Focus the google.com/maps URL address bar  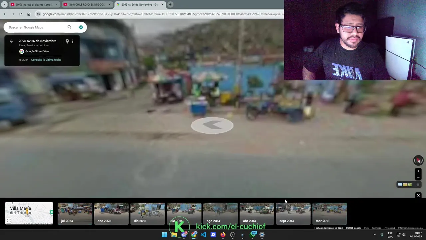coord(163,14)
